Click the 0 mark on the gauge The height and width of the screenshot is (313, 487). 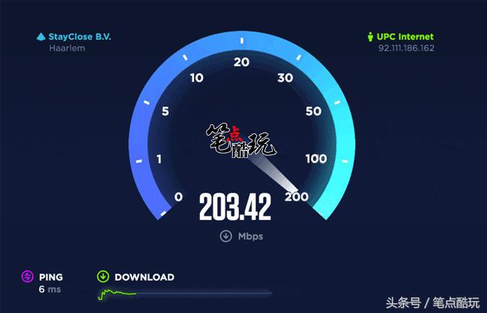pyautogui.click(x=178, y=197)
